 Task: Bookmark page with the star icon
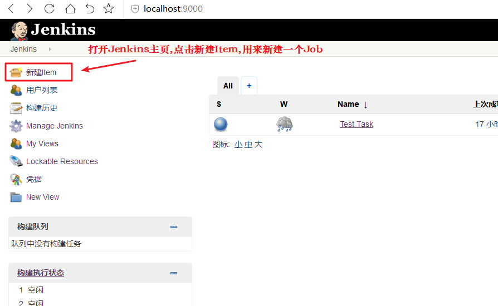tap(109, 8)
